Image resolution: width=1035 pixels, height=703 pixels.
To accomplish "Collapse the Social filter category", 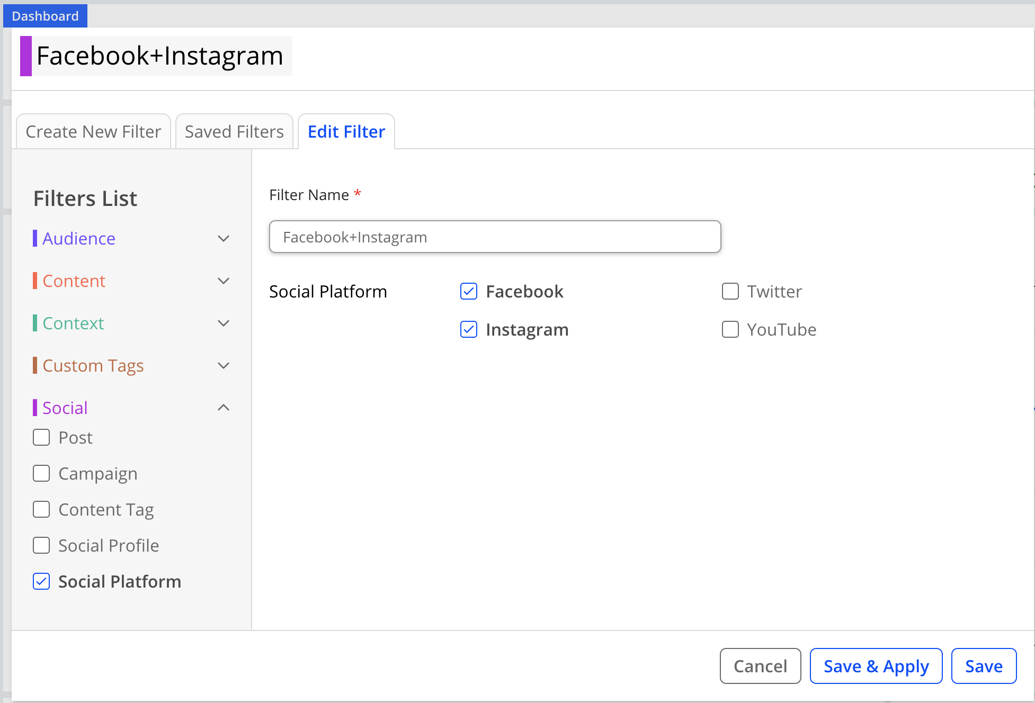I will pos(224,408).
